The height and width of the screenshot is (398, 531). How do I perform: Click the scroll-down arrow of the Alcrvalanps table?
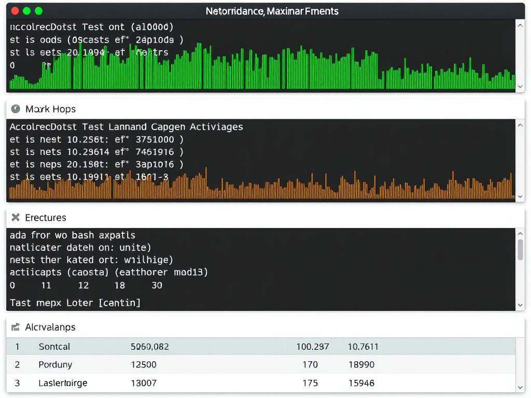pos(520,386)
